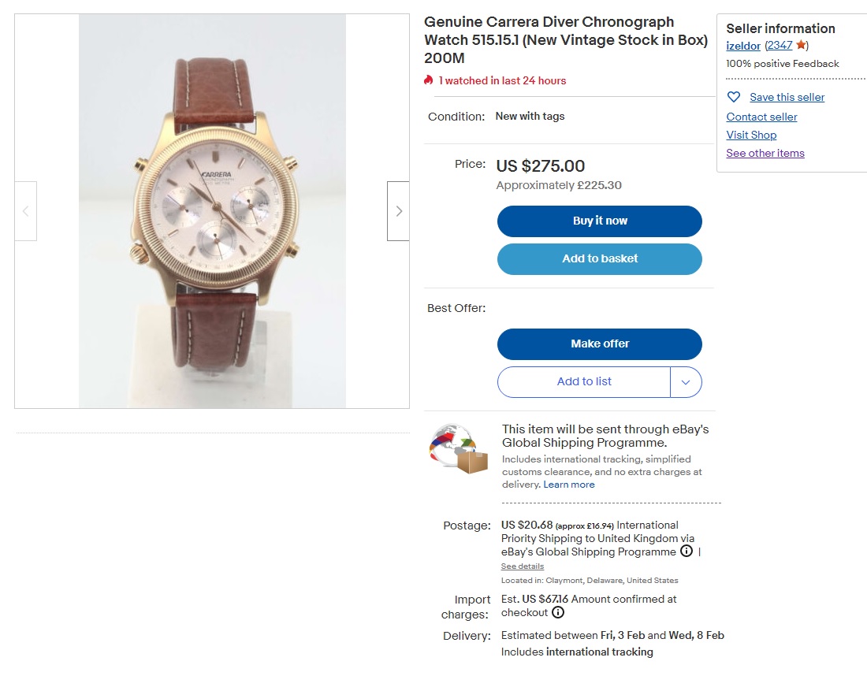
Task: Click the info icon next to Global Shipping Programme
Action: [x=686, y=551]
